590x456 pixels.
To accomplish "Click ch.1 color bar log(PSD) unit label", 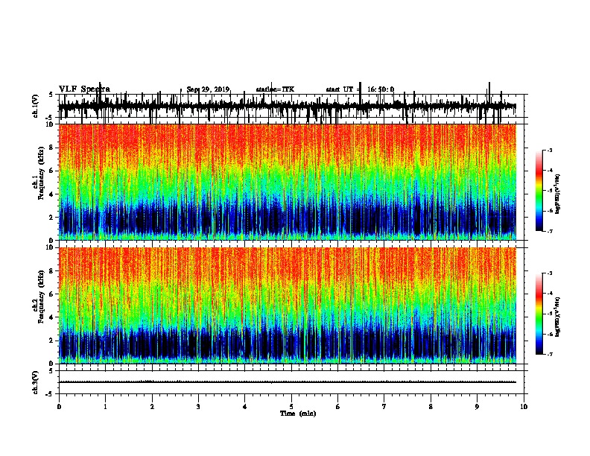I will [x=557, y=194].
